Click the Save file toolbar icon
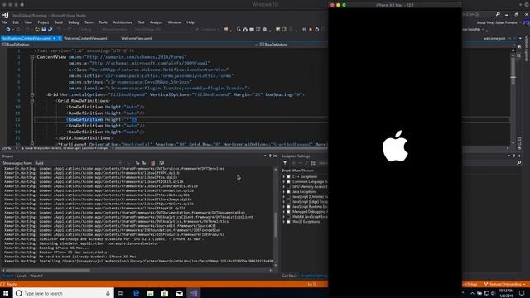 (x=44, y=30)
